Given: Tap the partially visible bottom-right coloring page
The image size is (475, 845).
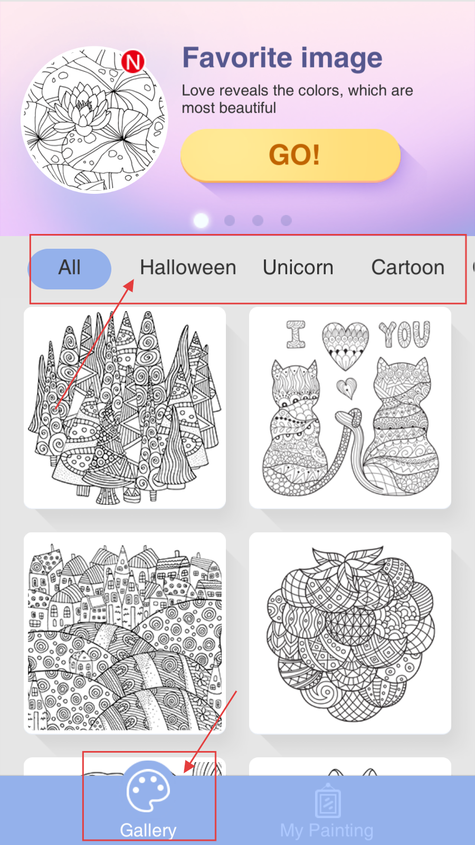Looking at the screenshot, I should [350, 767].
